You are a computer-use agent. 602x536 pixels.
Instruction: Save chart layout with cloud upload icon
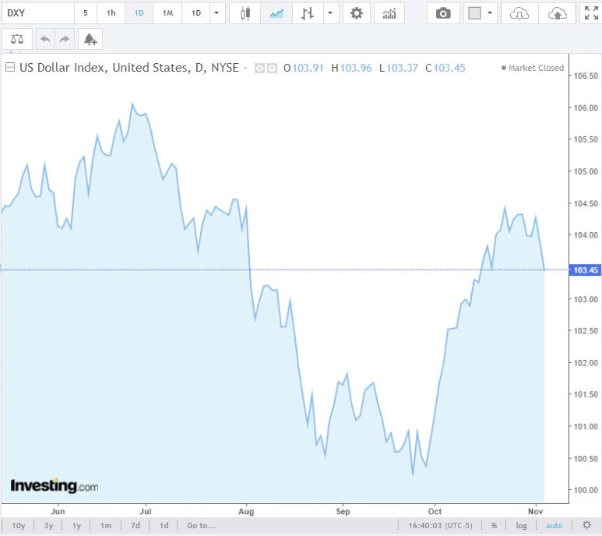[x=557, y=13]
